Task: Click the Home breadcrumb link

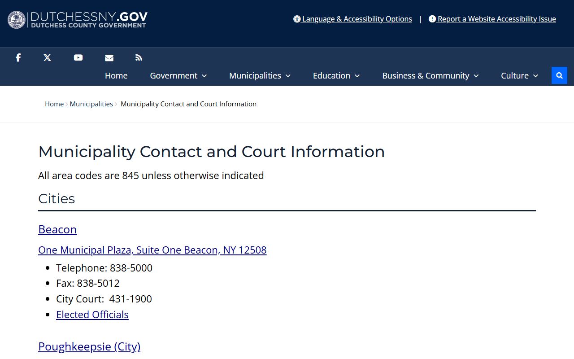Action: click(54, 104)
